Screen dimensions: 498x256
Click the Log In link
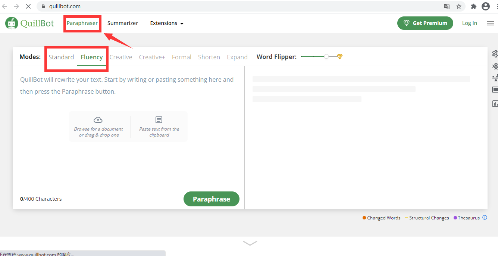[469, 23]
